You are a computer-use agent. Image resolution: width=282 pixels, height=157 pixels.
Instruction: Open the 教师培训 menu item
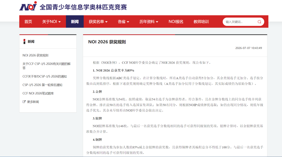tap(201, 22)
